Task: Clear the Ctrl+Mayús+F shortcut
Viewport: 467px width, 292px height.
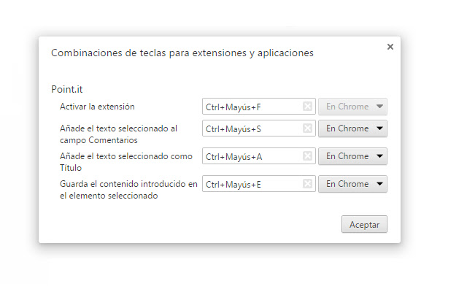Action: pyautogui.click(x=307, y=107)
